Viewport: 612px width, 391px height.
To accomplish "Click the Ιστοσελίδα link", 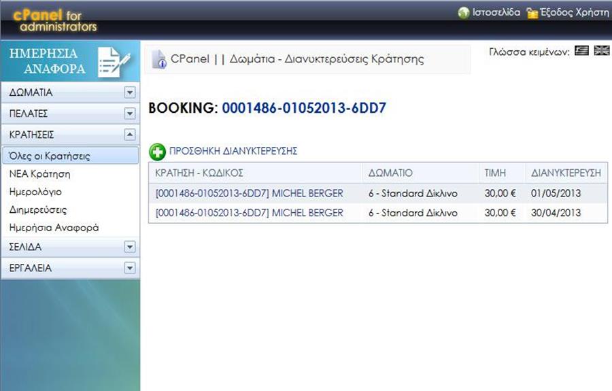I will pyautogui.click(x=496, y=12).
